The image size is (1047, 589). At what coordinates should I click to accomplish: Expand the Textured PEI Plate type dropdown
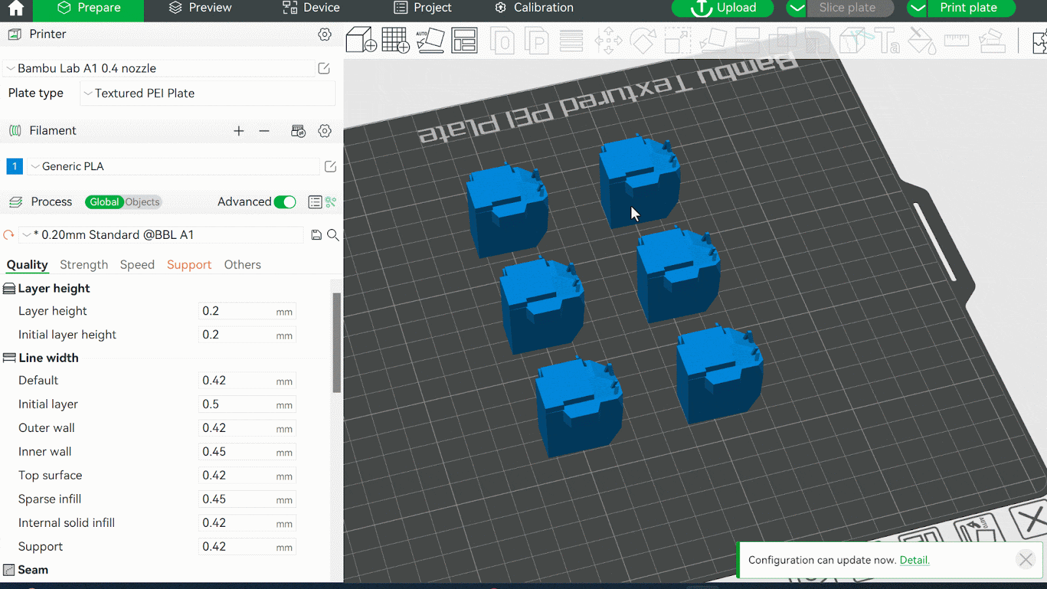coord(207,94)
